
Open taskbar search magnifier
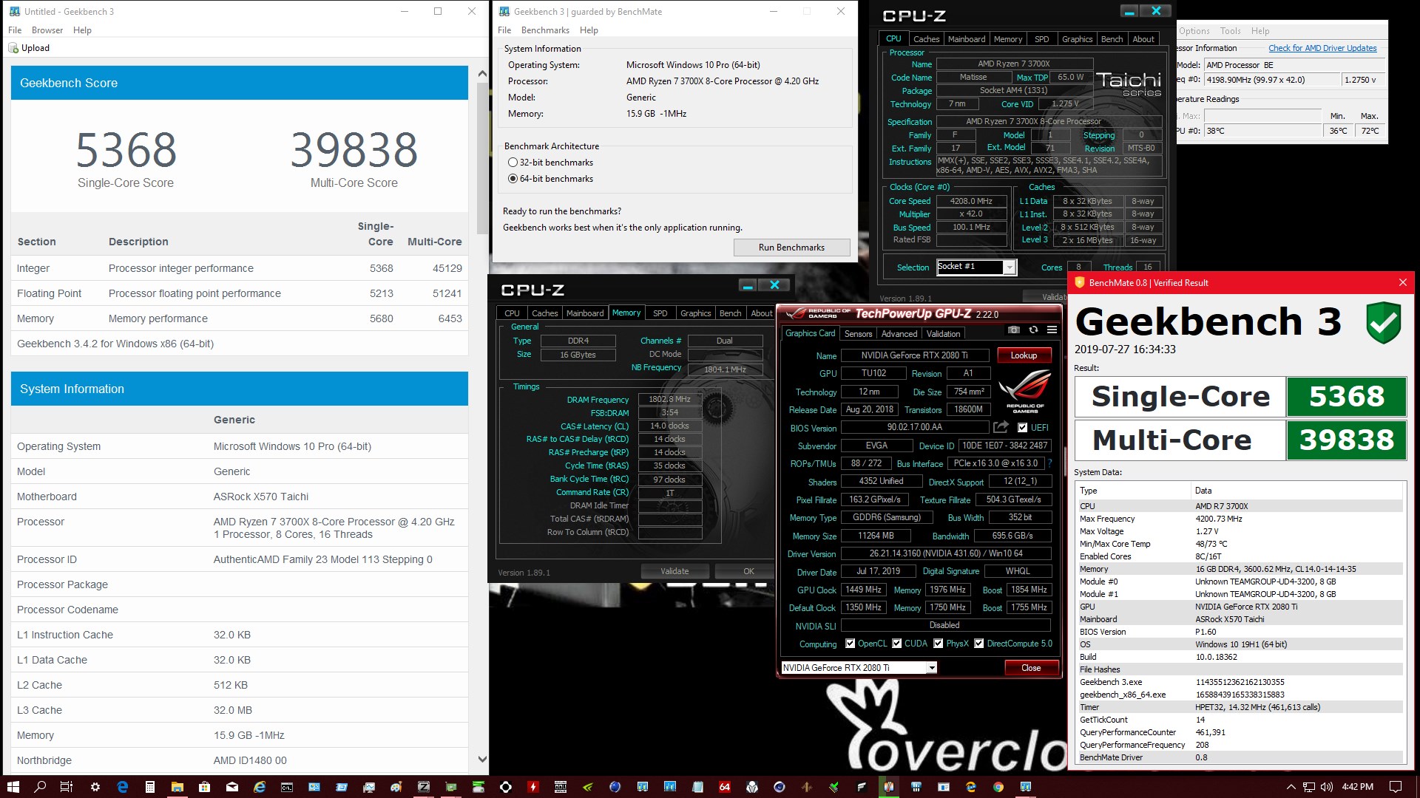click(40, 787)
